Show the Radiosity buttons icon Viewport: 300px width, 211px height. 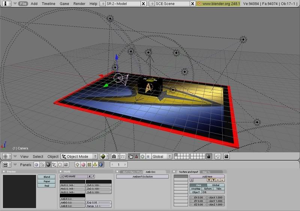click(x=95, y=165)
